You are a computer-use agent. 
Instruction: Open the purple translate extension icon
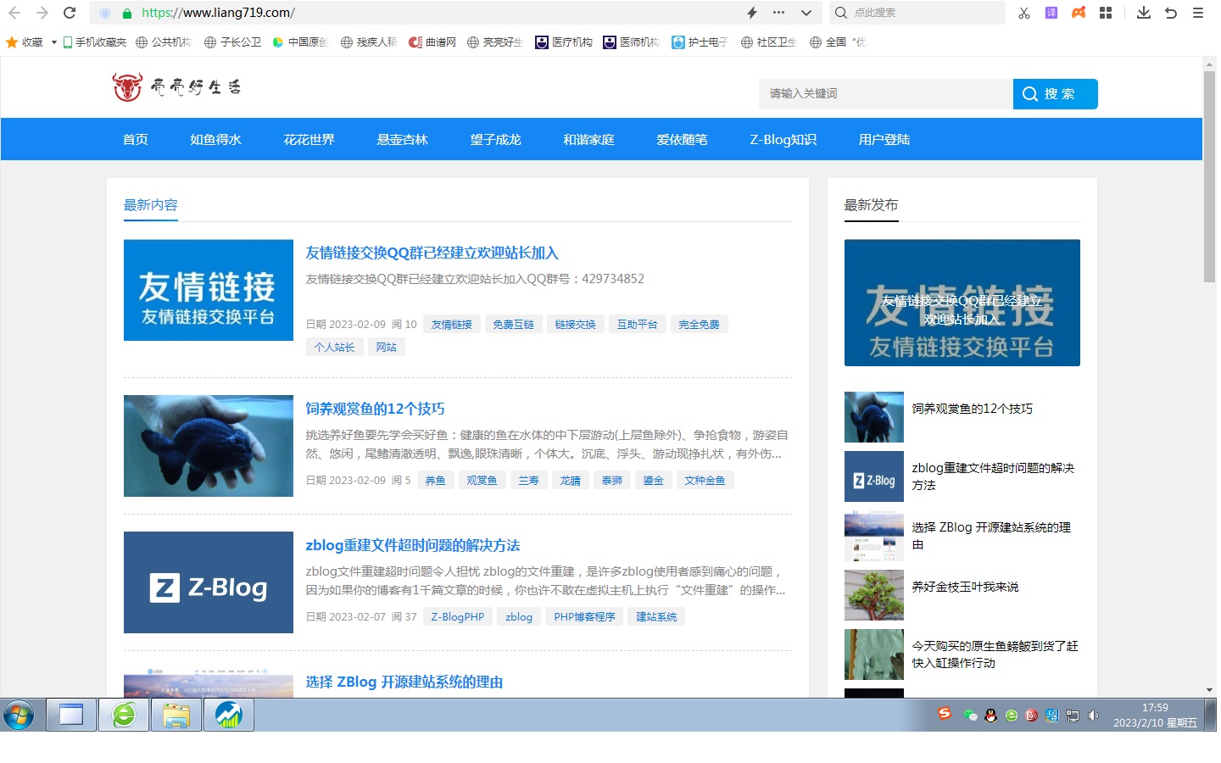[x=1051, y=13]
